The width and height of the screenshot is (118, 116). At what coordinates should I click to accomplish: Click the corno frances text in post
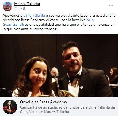point(45,29)
